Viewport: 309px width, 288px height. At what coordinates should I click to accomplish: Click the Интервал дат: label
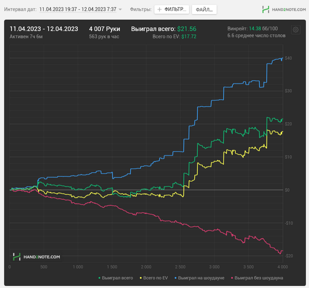pos(20,9)
